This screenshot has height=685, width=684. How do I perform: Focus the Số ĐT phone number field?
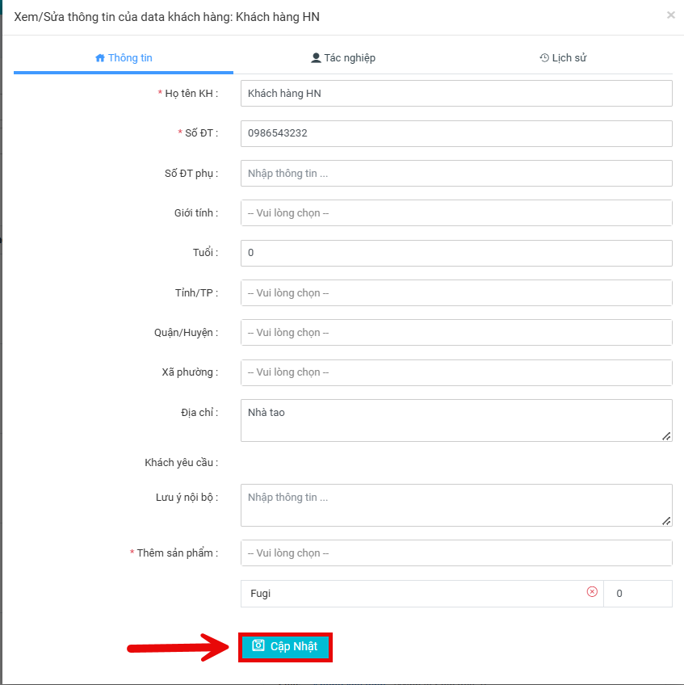456,133
